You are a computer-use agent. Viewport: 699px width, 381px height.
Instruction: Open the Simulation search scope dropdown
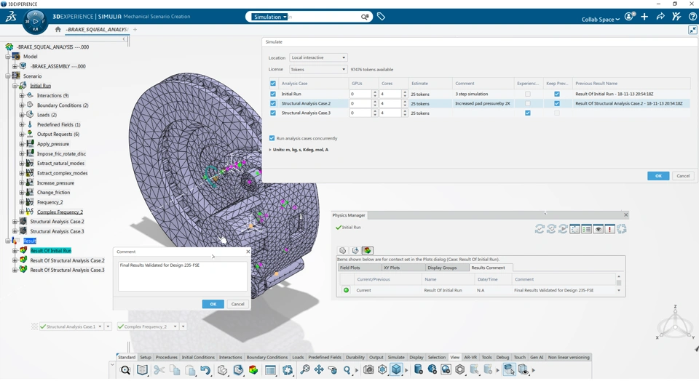pyautogui.click(x=269, y=17)
